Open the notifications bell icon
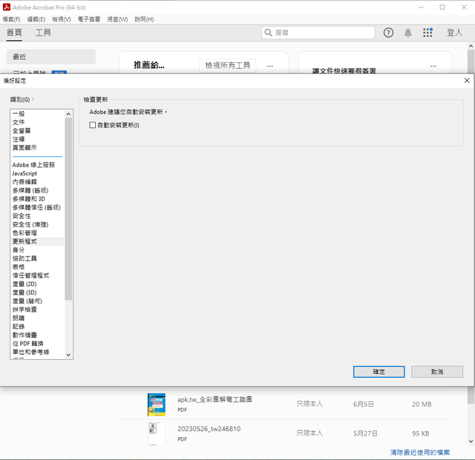 pos(408,33)
